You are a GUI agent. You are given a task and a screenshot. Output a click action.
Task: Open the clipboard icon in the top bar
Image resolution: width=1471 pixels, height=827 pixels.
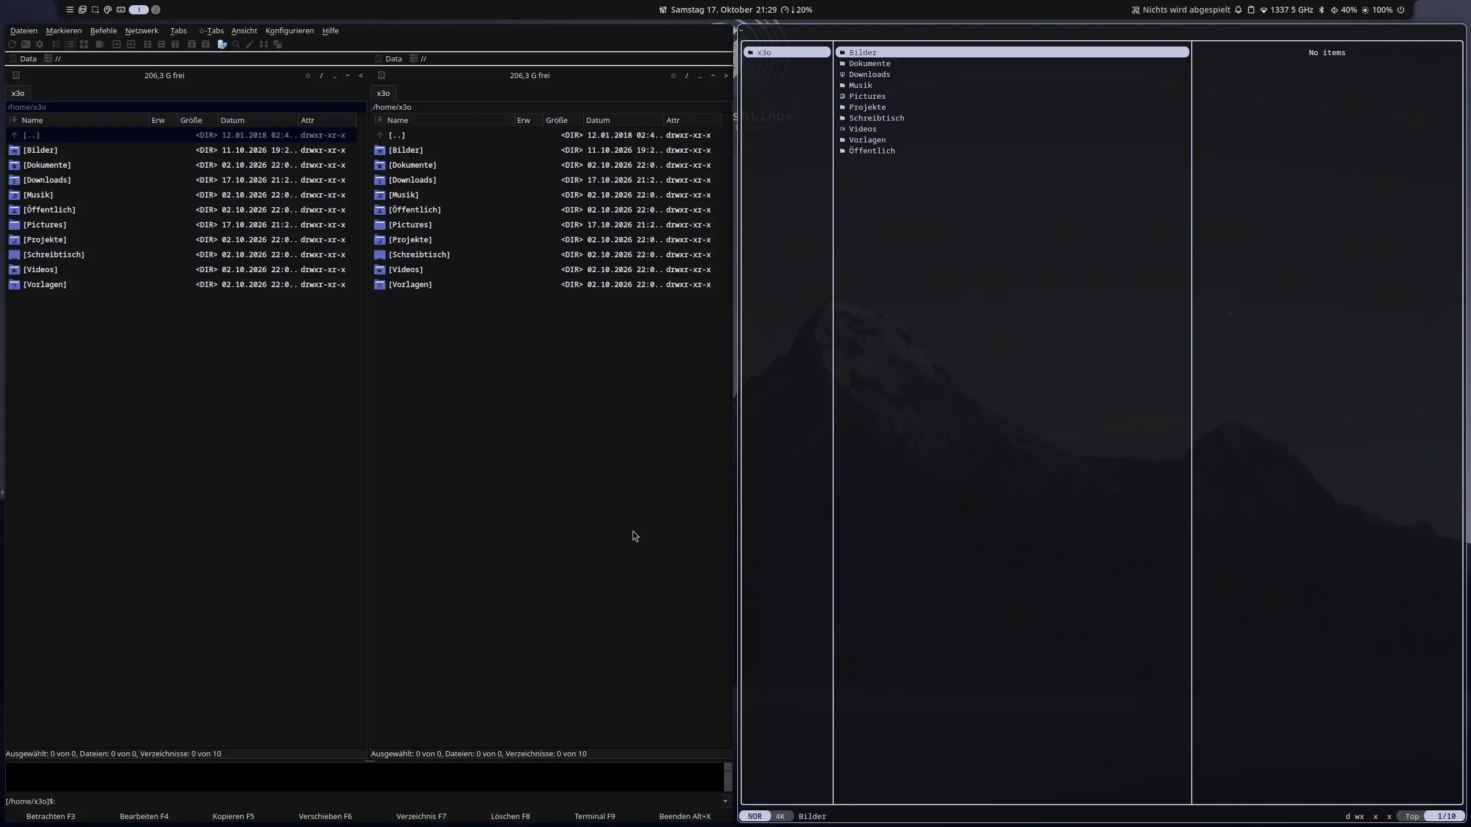[1251, 10]
